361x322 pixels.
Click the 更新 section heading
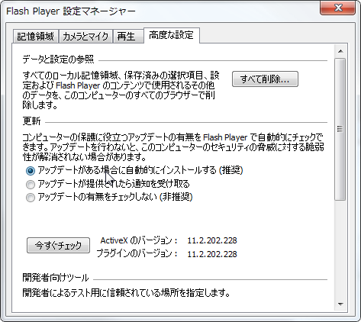[31, 121]
